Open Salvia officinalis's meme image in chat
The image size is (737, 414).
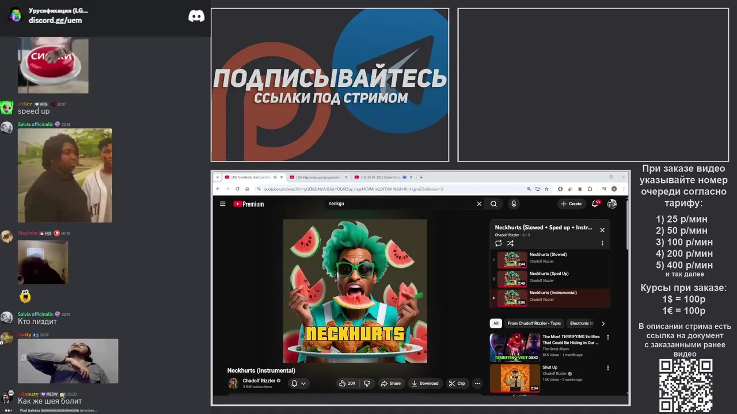tap(65, 175)
